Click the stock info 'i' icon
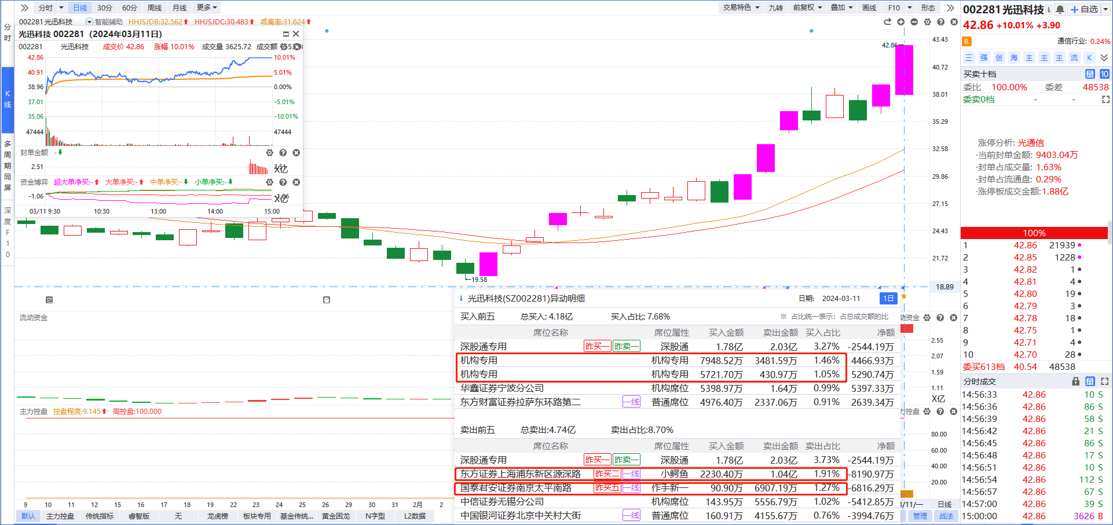This screenshot has height=525, width=1113. click(x=1049, y=9)
